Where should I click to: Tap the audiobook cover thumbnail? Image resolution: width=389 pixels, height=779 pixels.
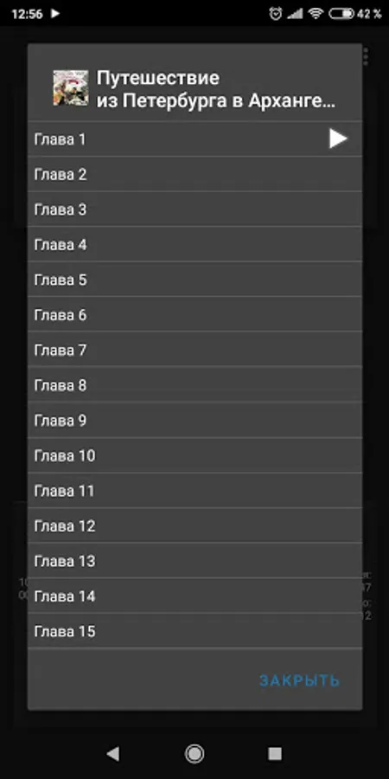tap(71, 88)
